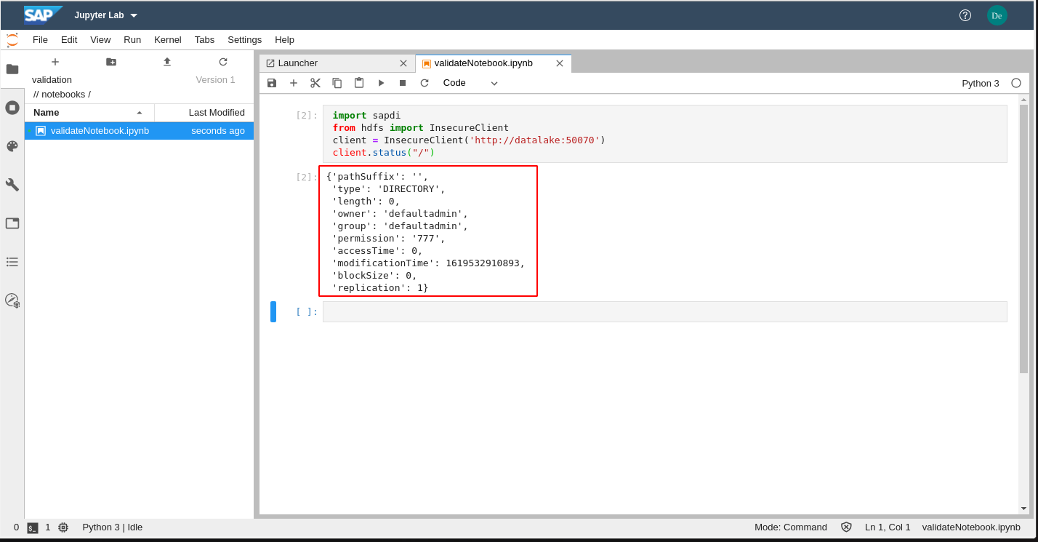Restart the kernel from notebook toolbar
Screen dimensions: 1038x542
pyautogui.click(x=425, y=83)
